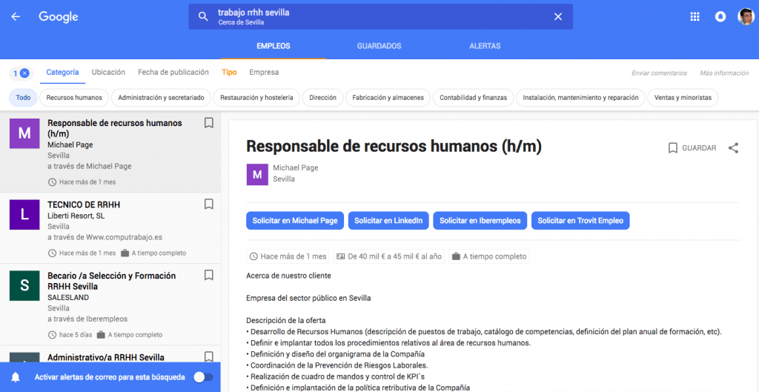Go back with the left arrow icon
This screenshot has height=392, width=759.
(x=16, y=17)
